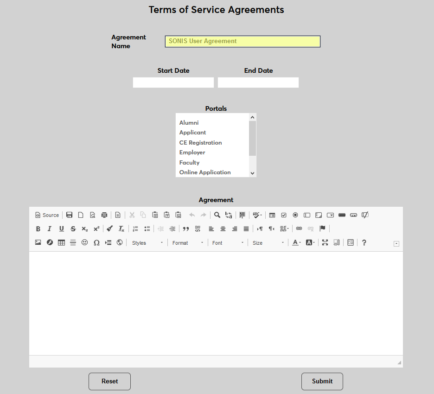Set text direction left to right

click(260, 229)
